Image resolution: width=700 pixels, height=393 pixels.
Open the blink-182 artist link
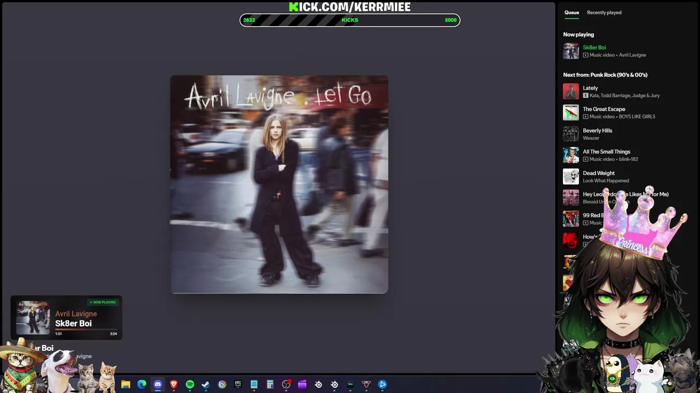point(628,159)
